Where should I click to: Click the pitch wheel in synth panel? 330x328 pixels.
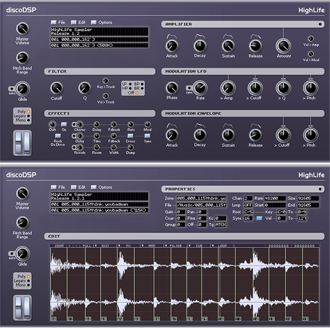coord(18,143)
